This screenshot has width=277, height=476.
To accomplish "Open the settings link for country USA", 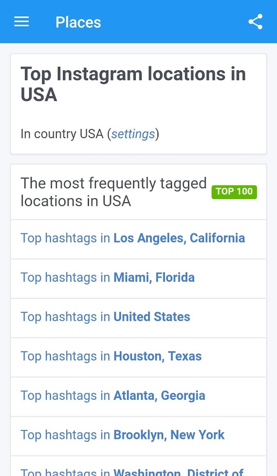I will point(133,134).
